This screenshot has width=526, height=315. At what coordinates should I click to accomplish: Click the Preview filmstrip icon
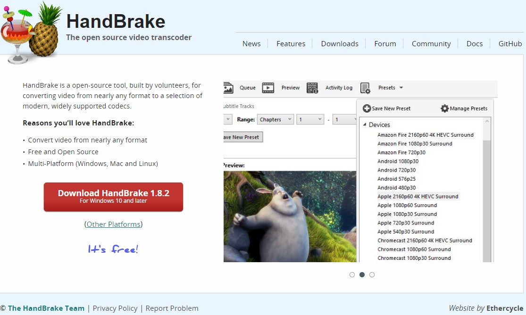point(268,88)
